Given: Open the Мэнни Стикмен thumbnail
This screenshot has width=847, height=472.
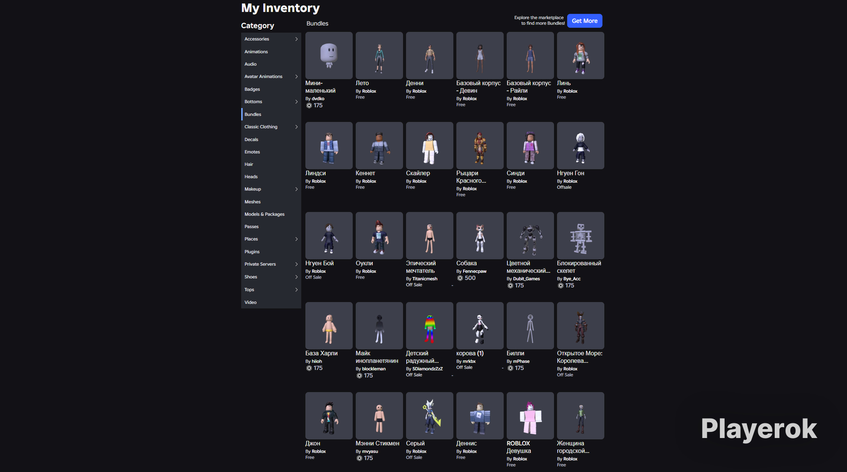Looking at the screenshot, I should 379,416.
